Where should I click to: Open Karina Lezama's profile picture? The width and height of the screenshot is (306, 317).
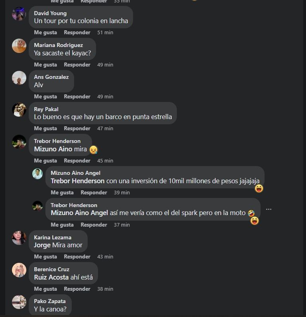(19, 238)
